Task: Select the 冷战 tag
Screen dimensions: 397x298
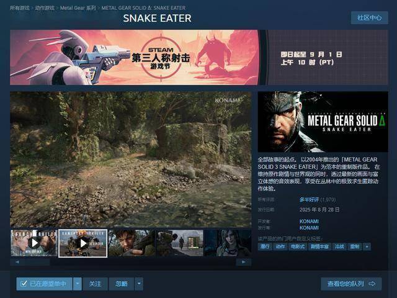Action: click(339, 246)
